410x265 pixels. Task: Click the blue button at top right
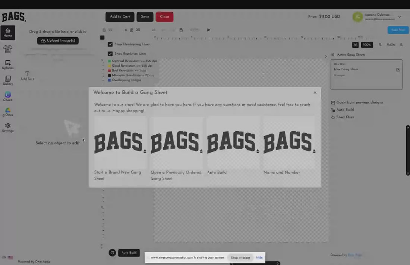click(398, 30)
